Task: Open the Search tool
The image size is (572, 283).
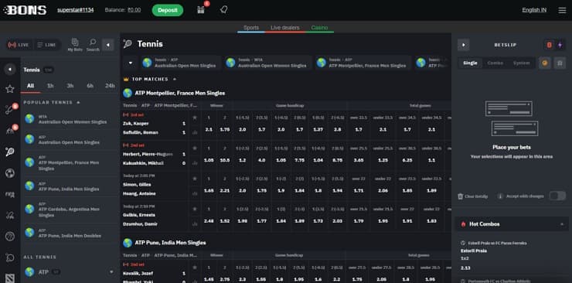Action: pyautogui.click(x=93, y=45)
